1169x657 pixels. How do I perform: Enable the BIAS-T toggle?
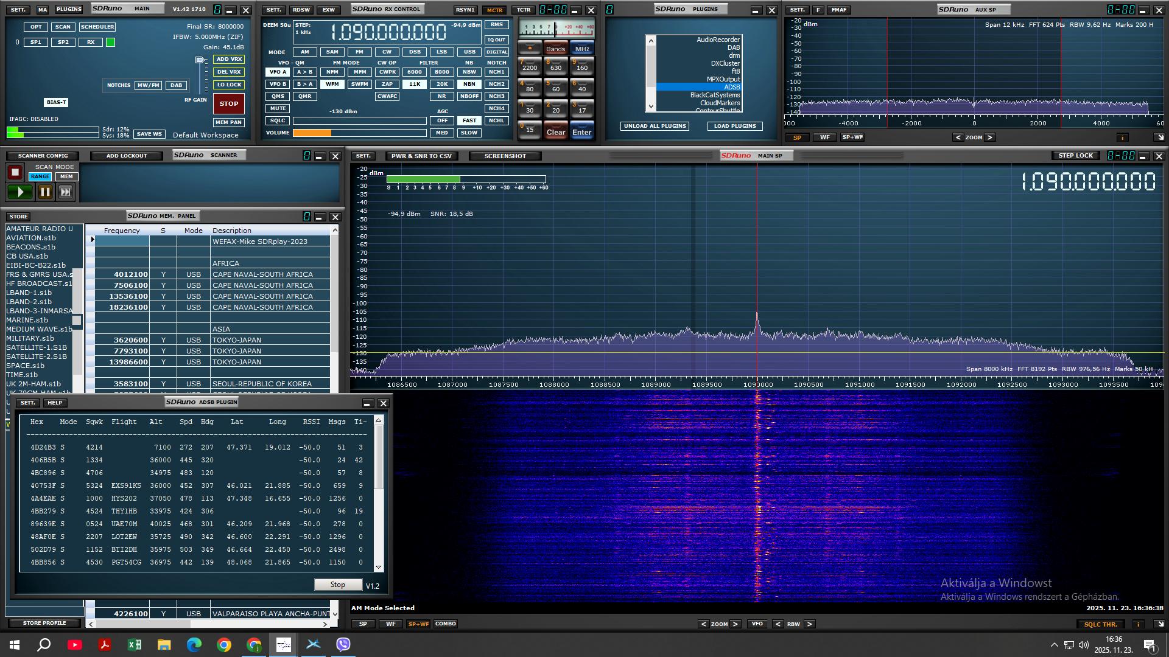56,102
